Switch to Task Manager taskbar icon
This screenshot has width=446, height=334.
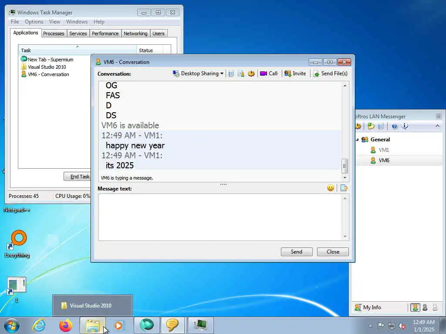[x=200, y=325]
